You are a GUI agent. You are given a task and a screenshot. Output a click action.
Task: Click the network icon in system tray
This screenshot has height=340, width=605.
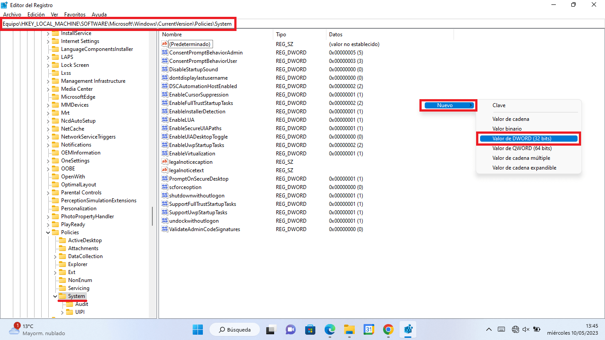coord(515,329)
